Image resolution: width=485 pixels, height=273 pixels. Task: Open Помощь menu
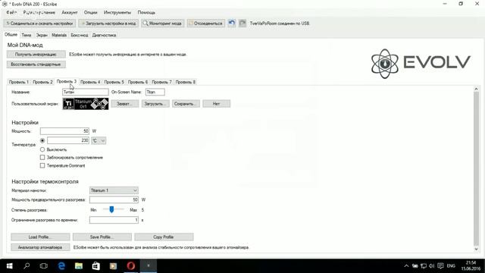(x=146, y=12)
